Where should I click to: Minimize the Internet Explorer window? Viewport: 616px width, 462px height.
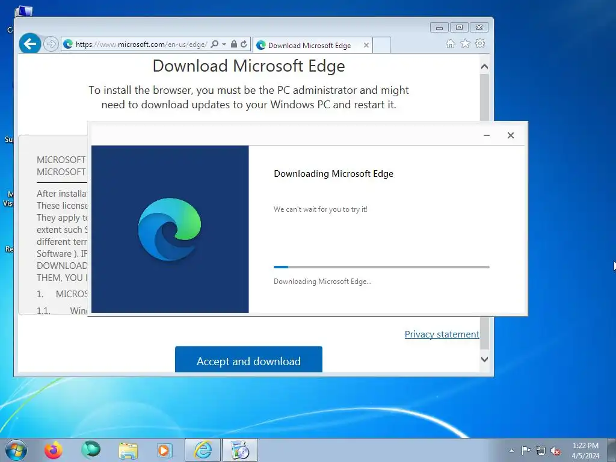[x=439, y=28]
